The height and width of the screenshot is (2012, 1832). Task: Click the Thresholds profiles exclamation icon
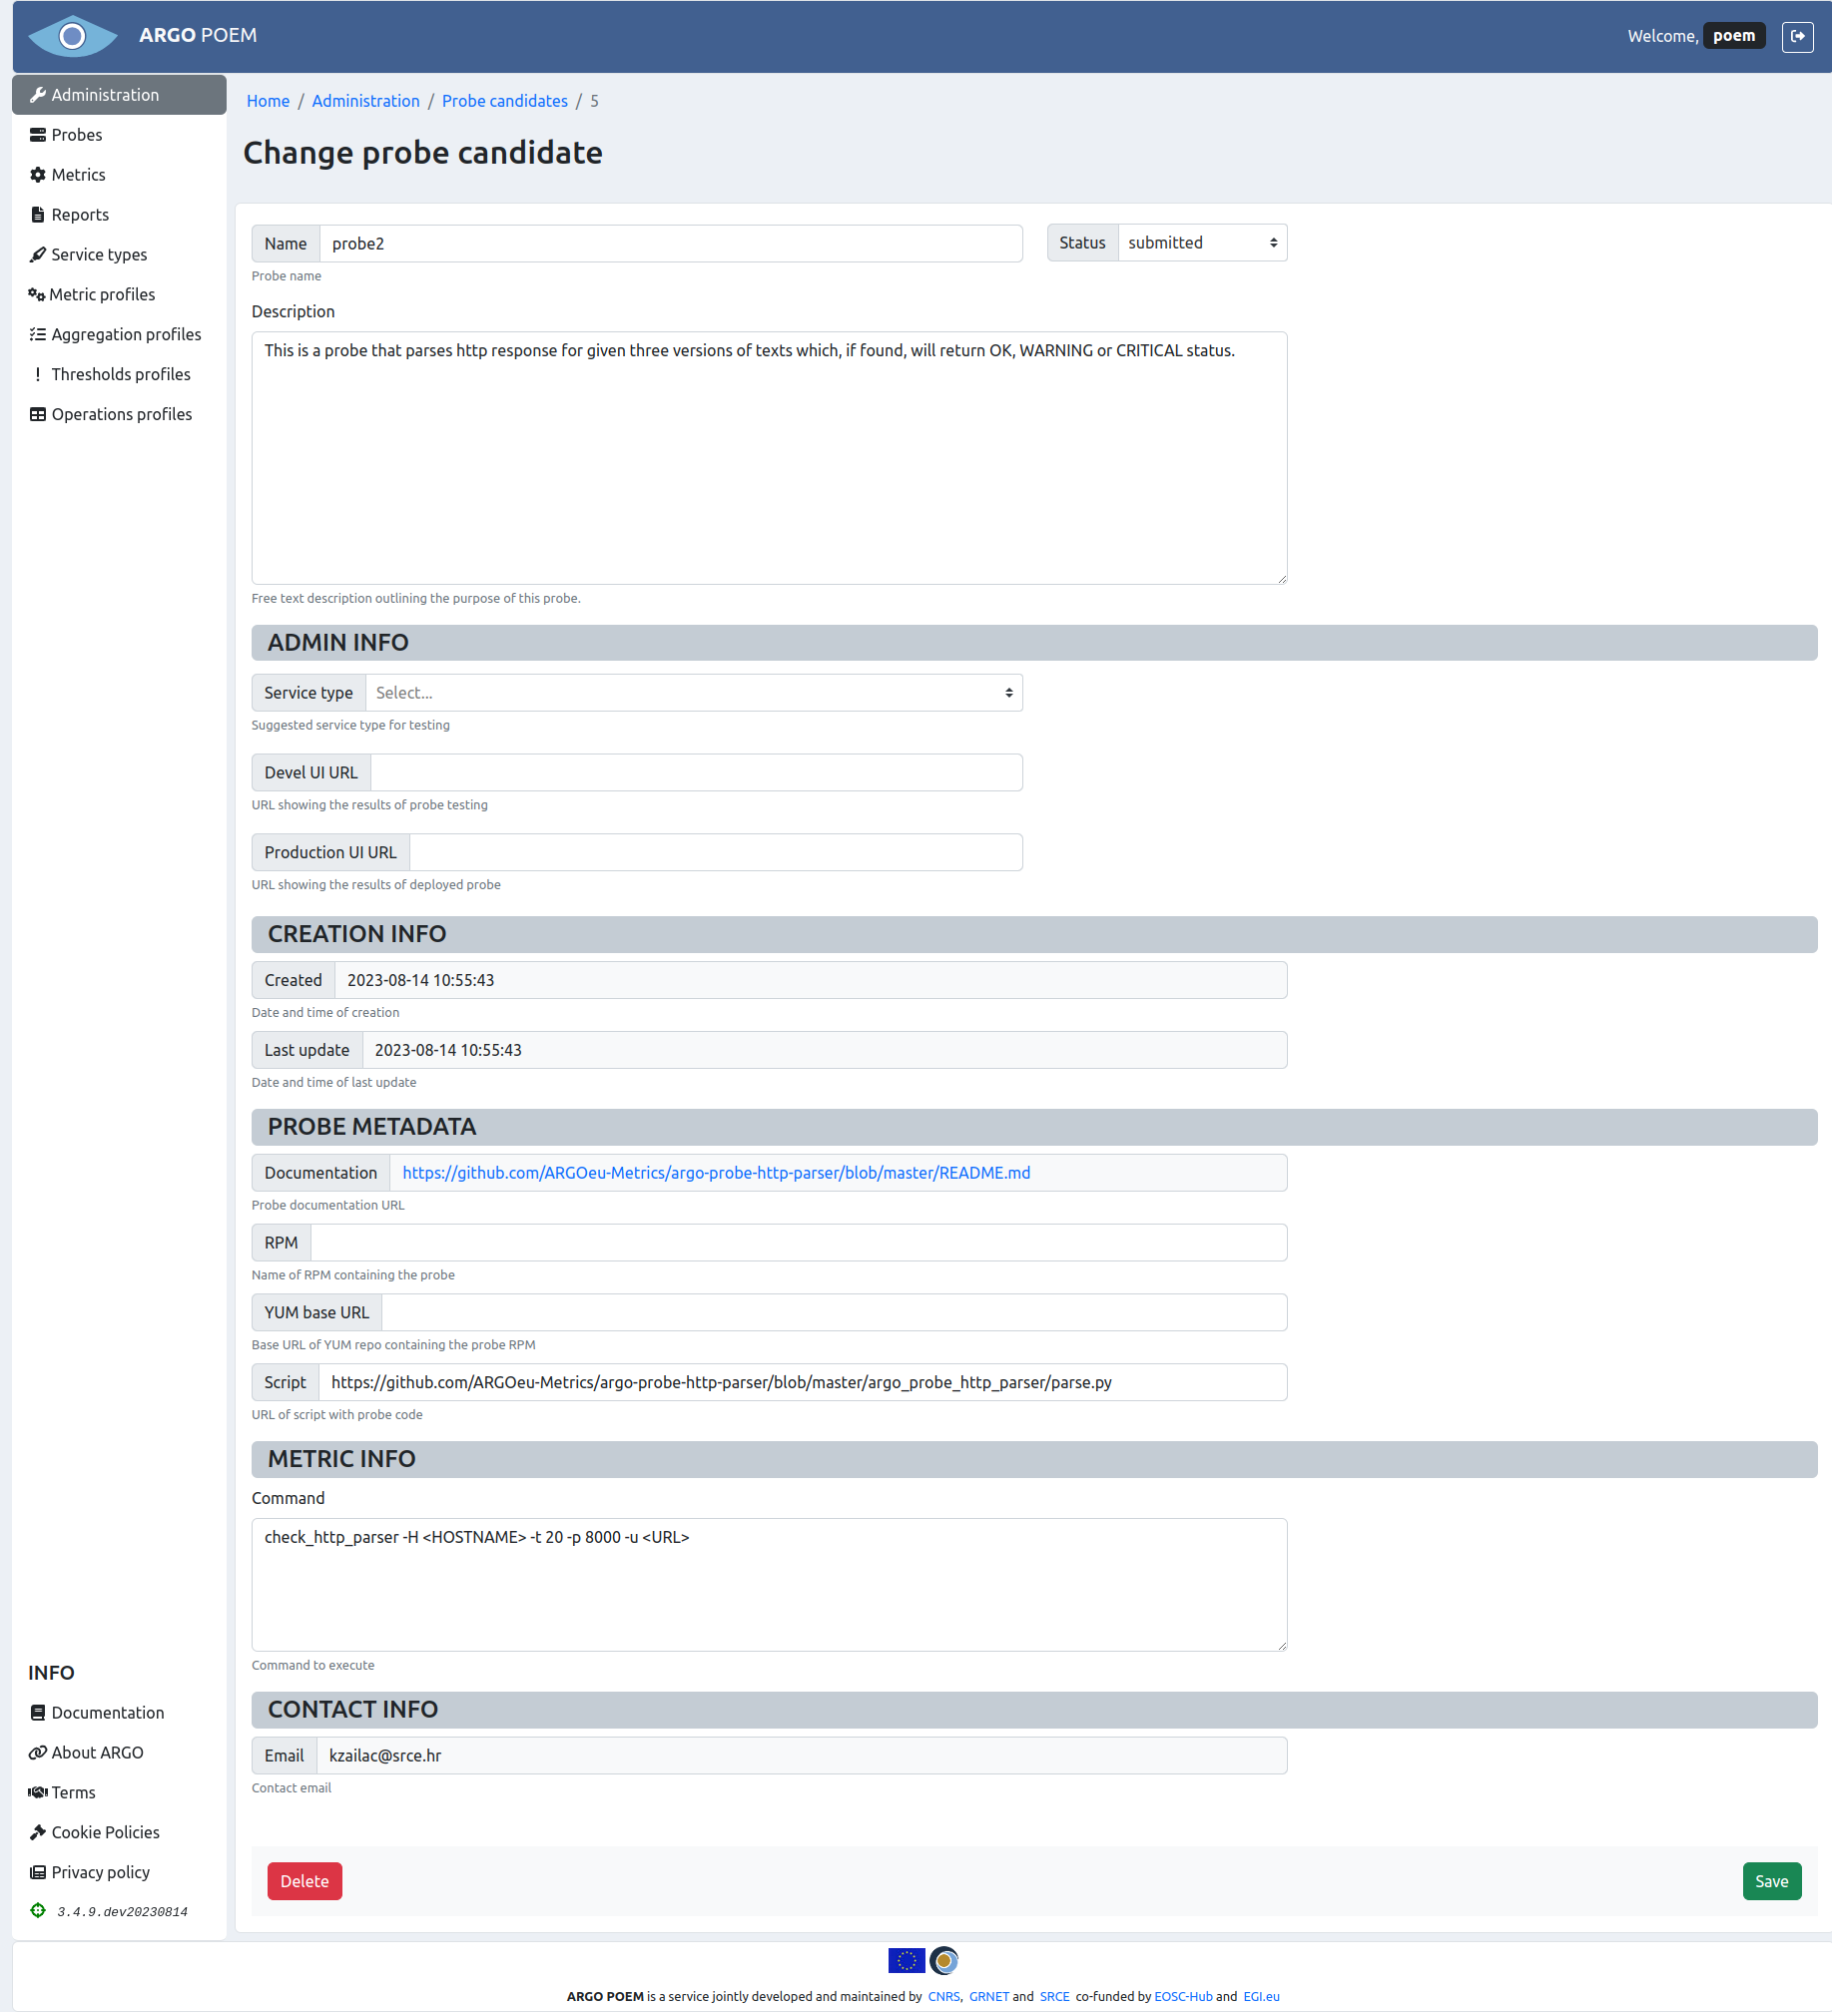pyautogui.click(x=38, y=374)
